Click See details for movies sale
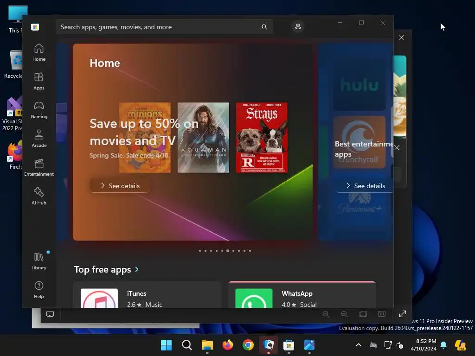 pyautogui.click(x=120, y=186)
